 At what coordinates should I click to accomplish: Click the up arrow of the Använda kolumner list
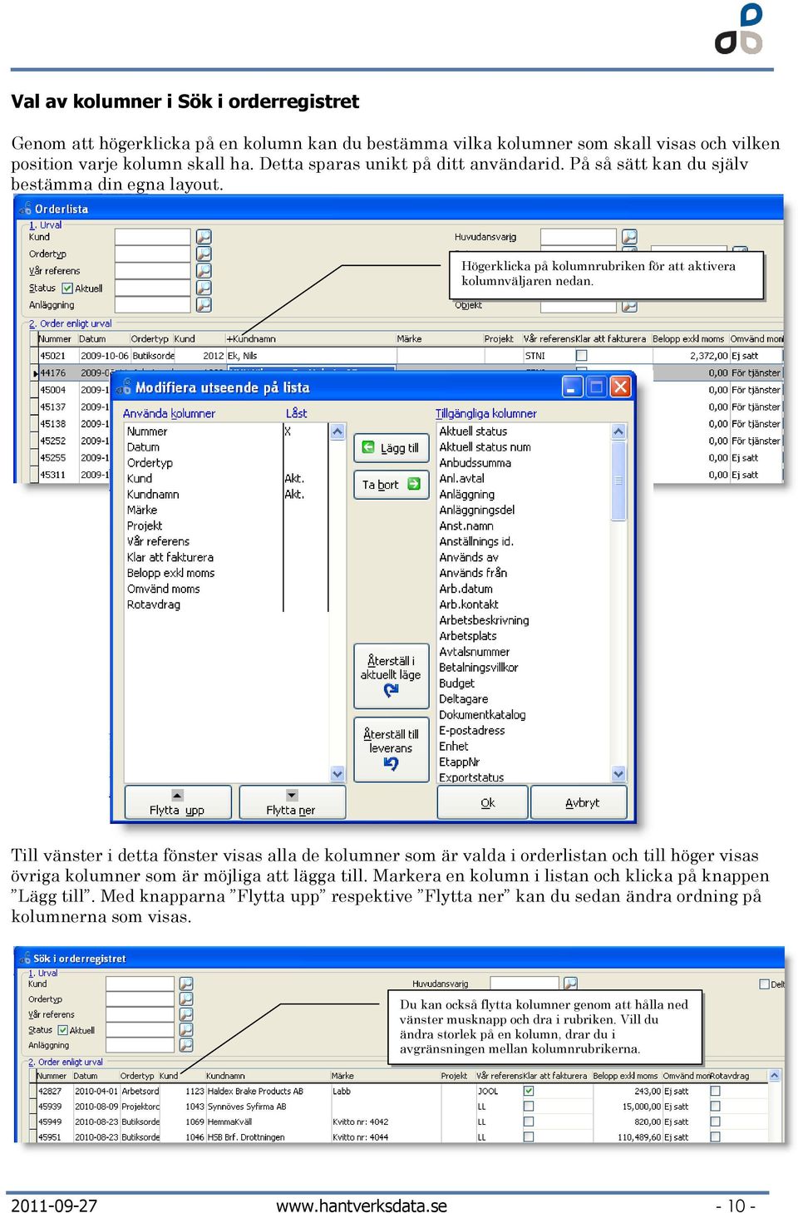(337, 431)
